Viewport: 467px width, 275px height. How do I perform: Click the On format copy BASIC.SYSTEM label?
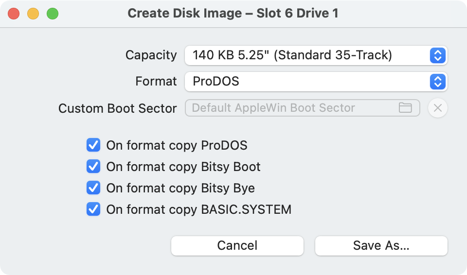click(198, 209)
